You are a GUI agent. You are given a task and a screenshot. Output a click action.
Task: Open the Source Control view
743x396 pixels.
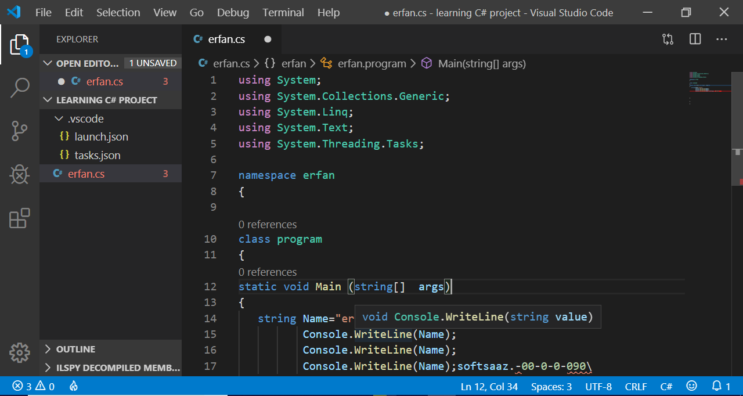click(x=20, y=131)
